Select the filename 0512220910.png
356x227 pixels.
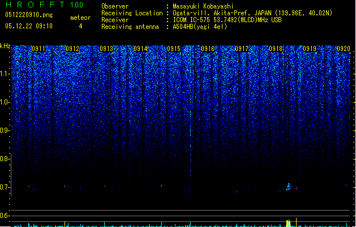(29, 15)
